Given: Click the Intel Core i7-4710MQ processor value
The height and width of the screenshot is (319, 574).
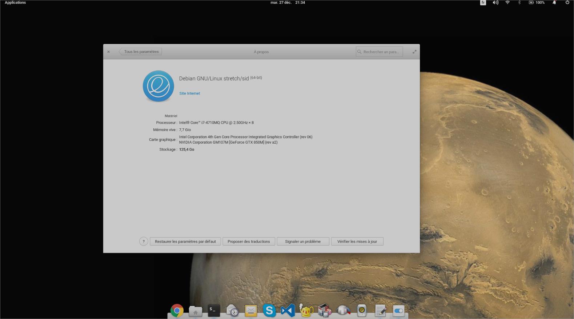Looking at the screenshot, I should click(216, 123).
